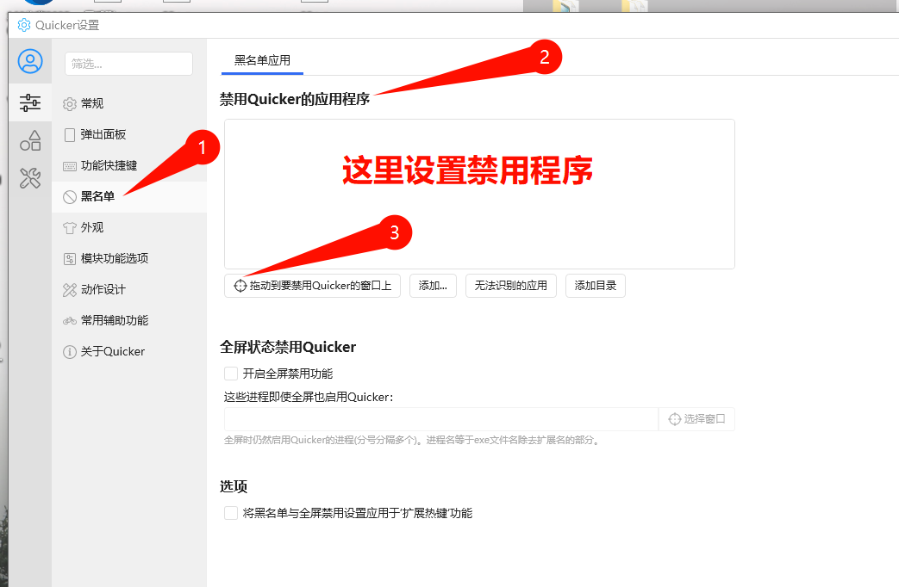Click the panel icon beside 弹出面板
The image size is (899, 587).
(x=69, y=134)
